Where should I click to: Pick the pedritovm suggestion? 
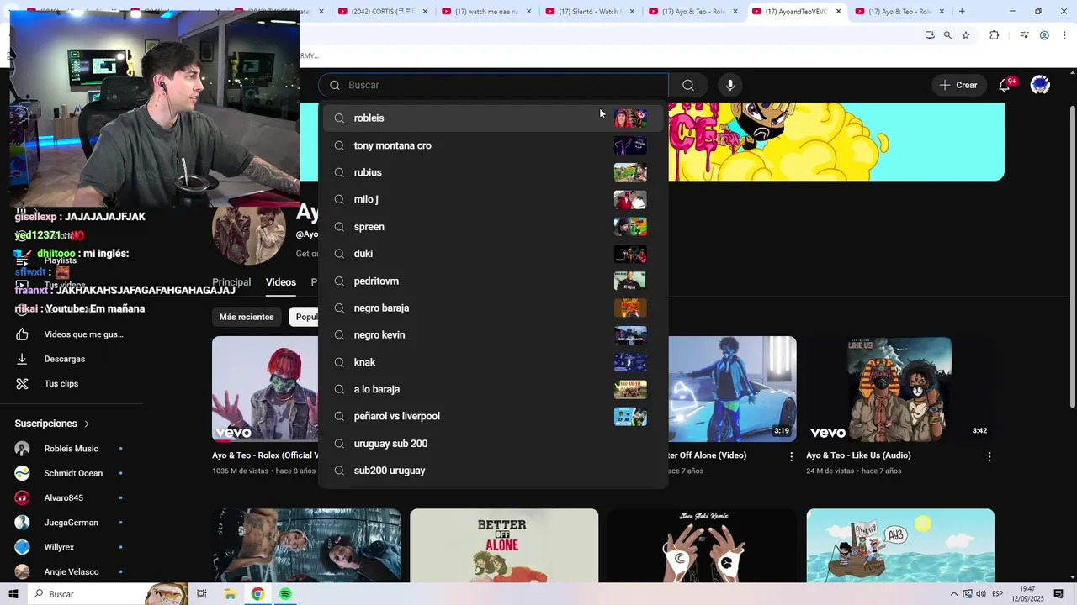pyautogui.click(x=493, y=281)
